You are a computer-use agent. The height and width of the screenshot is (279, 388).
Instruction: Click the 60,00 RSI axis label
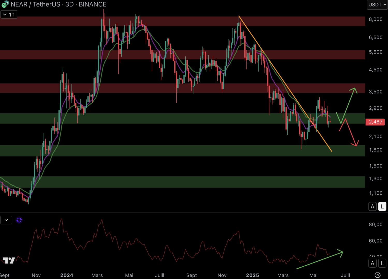pyautogui.click(x=376, y=241)
